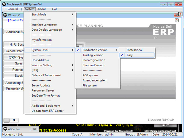The width and height of the screenshot is (184, 138).
Task: Maximize the Nuclearsoft ERP window
Action: [171, 4]
